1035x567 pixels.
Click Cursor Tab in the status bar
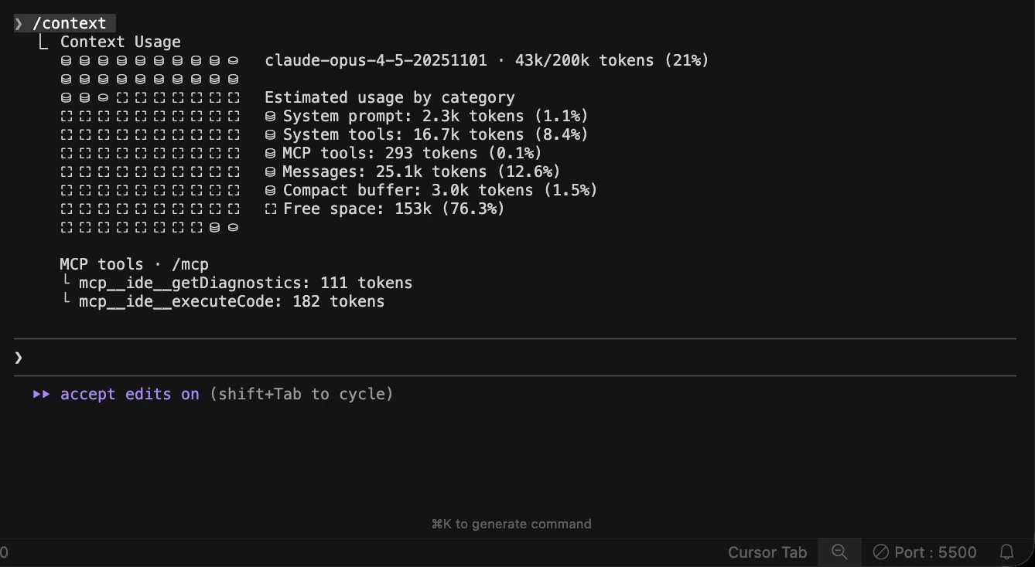point(767,552)
